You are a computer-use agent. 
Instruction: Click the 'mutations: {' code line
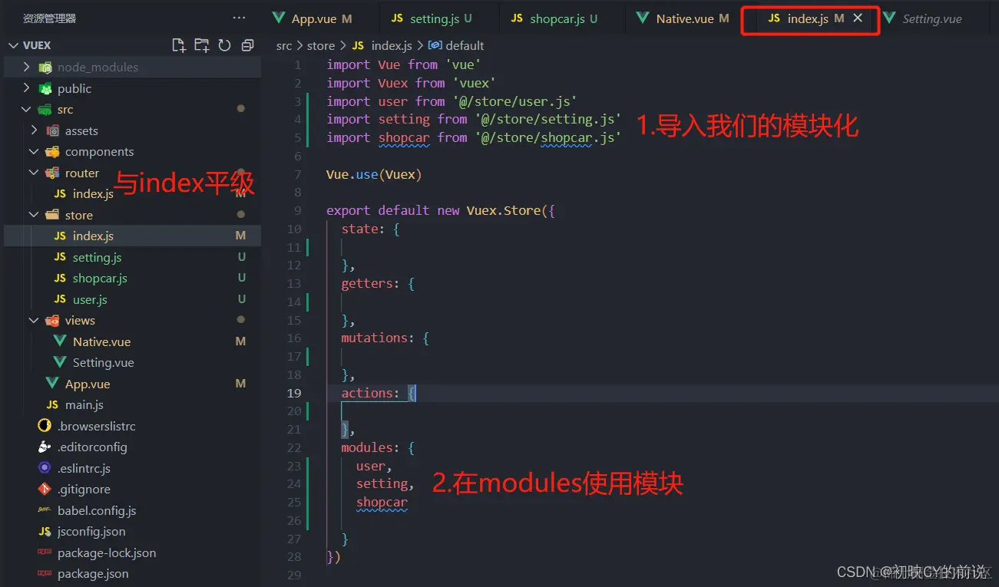pyautogui.click(x=385, y=338)
